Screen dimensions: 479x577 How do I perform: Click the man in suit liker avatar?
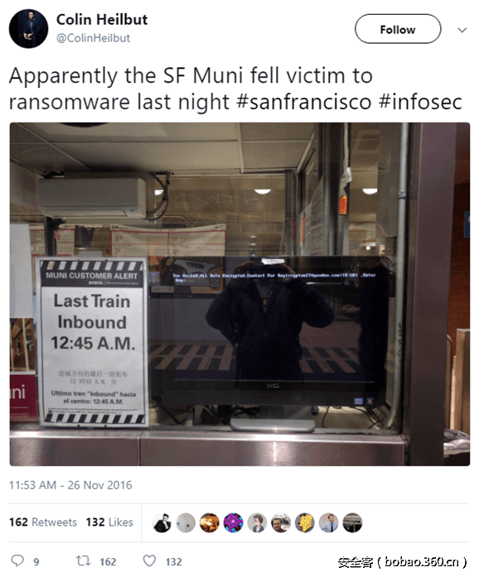pos(328,522)
